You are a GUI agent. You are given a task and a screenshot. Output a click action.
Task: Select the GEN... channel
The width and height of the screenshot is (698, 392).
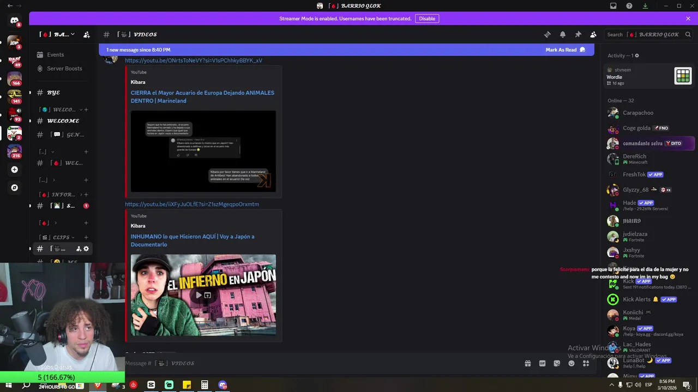point(61,134)
